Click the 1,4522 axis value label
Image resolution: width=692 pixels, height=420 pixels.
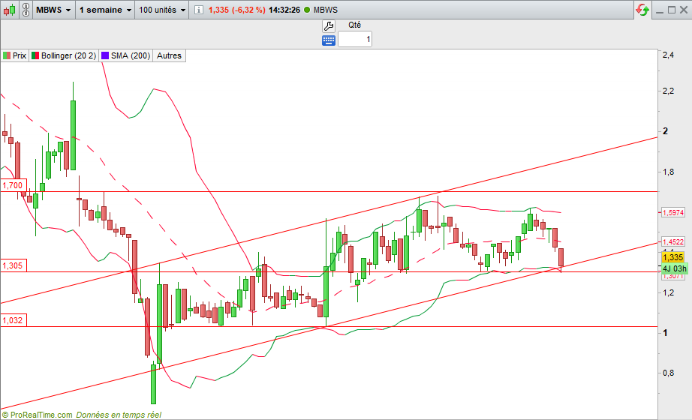tap(672, 241)
